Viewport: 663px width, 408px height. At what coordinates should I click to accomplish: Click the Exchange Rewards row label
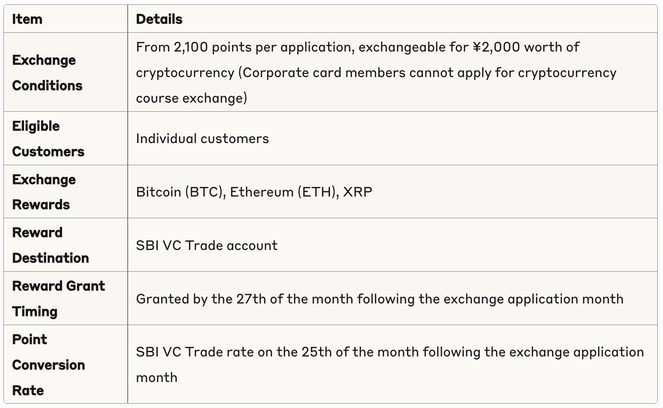44,192
